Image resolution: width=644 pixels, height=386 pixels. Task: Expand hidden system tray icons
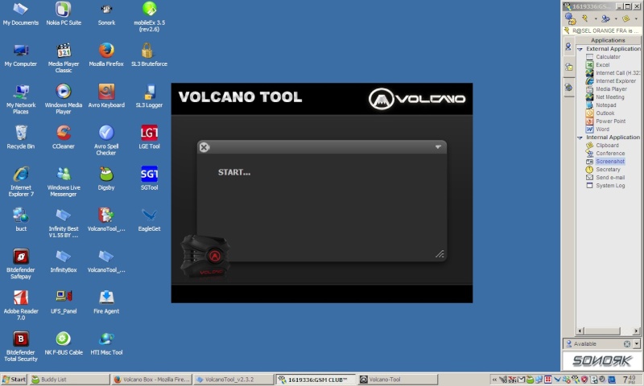pos(494,380)
